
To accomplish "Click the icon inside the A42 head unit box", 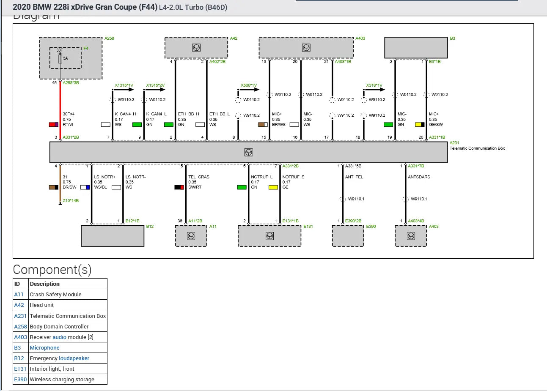I will point(196,48).
